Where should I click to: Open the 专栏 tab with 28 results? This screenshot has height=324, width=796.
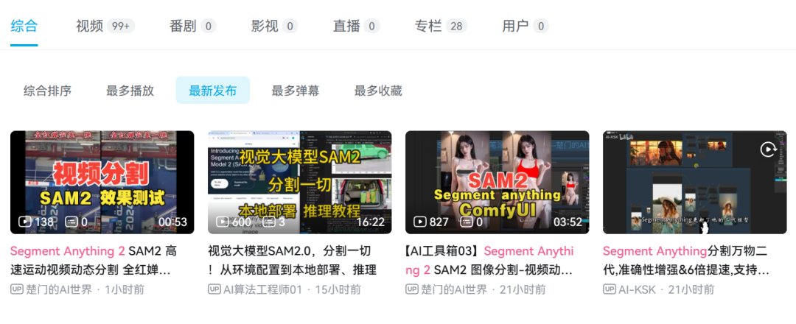coord(441,26)
